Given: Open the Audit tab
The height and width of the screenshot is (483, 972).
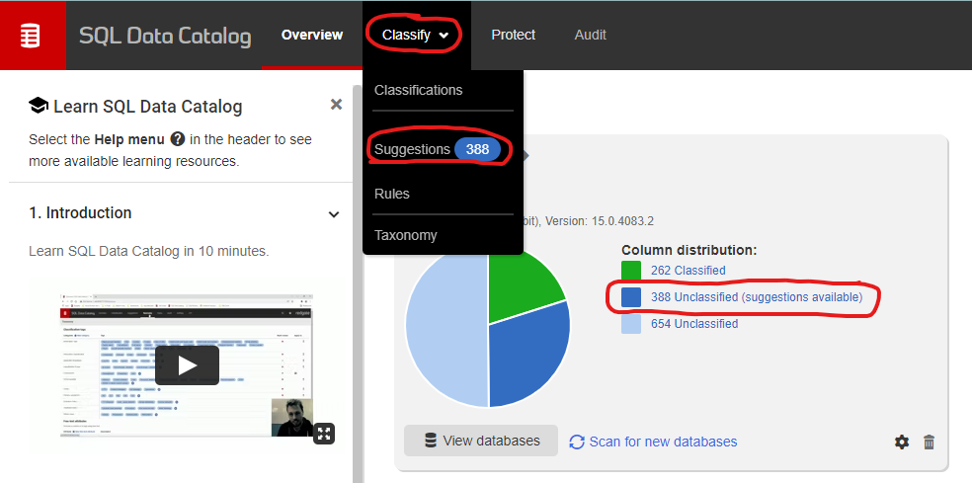Looking at the screenshot, I should pyautogui.click(x=590, y=35).
